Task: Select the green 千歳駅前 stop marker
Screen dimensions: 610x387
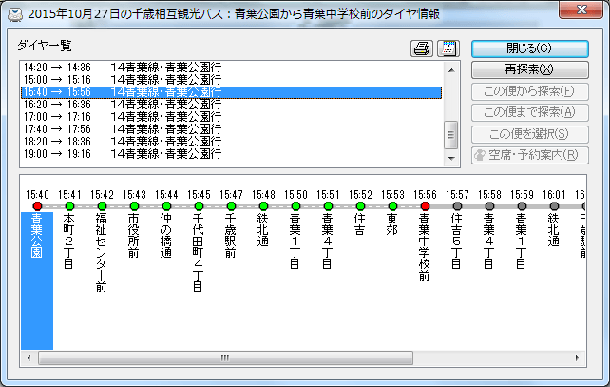Action: [232, 205]
